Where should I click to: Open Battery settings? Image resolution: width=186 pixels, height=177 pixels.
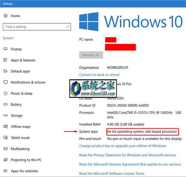16,104
